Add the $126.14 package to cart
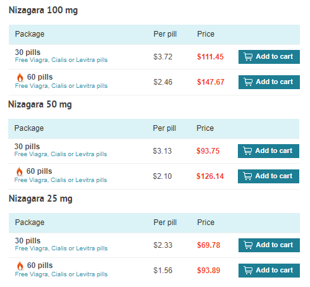310x287 pixels. (268, 176)
